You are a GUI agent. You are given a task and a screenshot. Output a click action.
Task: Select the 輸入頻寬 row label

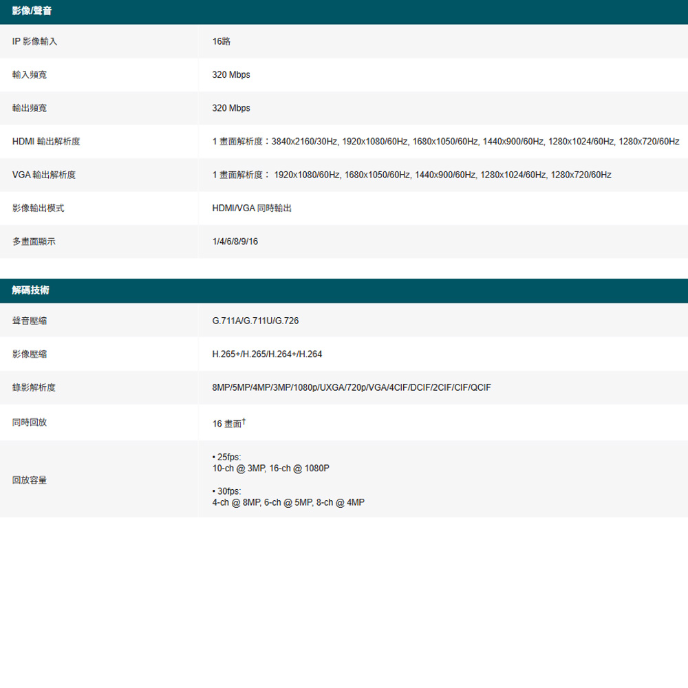(30, 75)
